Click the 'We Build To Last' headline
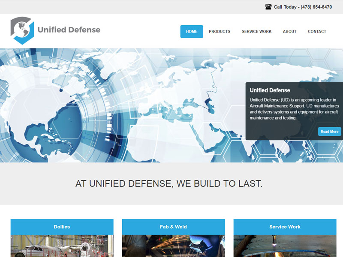This screenshot has height=257, width=343. 168,184
